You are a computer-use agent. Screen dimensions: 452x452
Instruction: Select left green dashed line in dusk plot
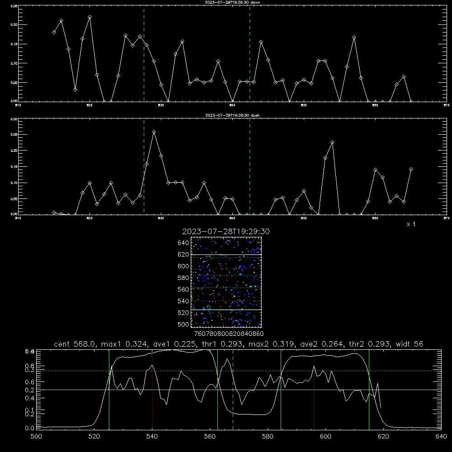[144, 166]
